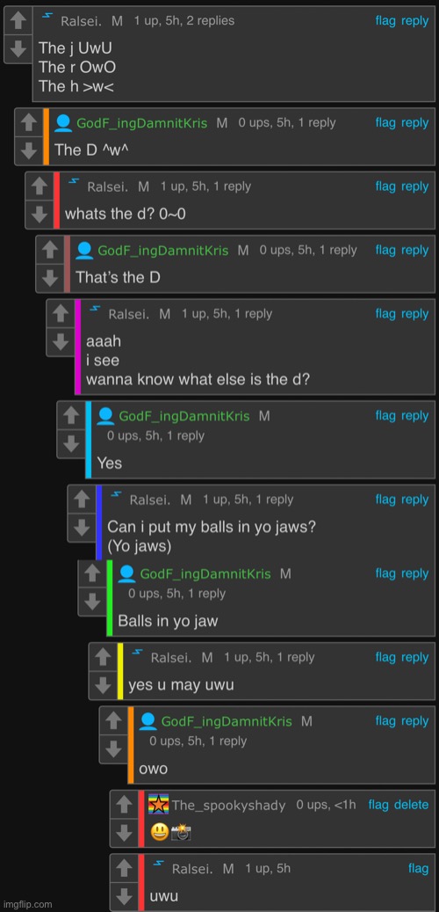The image size is (439, 912).
Task: Flag the final "uwu" comment by Ralsei
Action: (x=418, y=869)
